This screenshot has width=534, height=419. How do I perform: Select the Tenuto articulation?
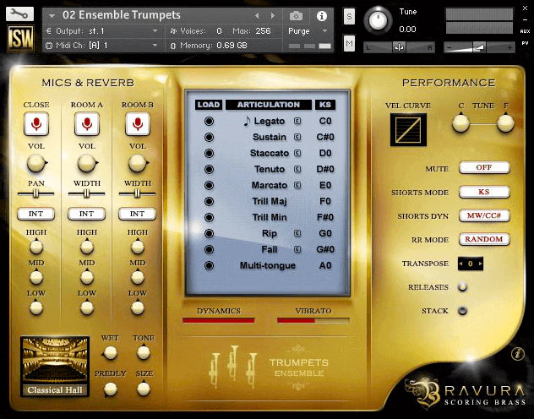pyautogui.click(x=270, y=169)
